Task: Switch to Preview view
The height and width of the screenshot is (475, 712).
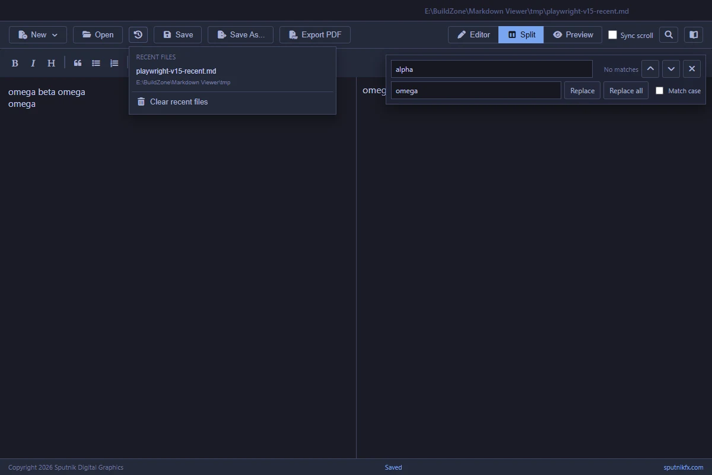Action: tap(573, 34)
